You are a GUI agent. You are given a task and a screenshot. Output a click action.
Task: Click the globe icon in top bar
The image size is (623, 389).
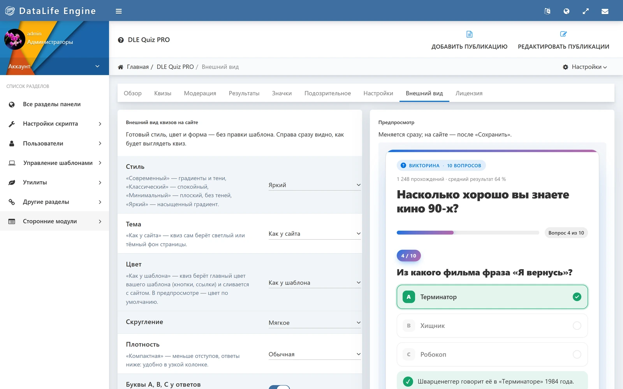(567, 11)
